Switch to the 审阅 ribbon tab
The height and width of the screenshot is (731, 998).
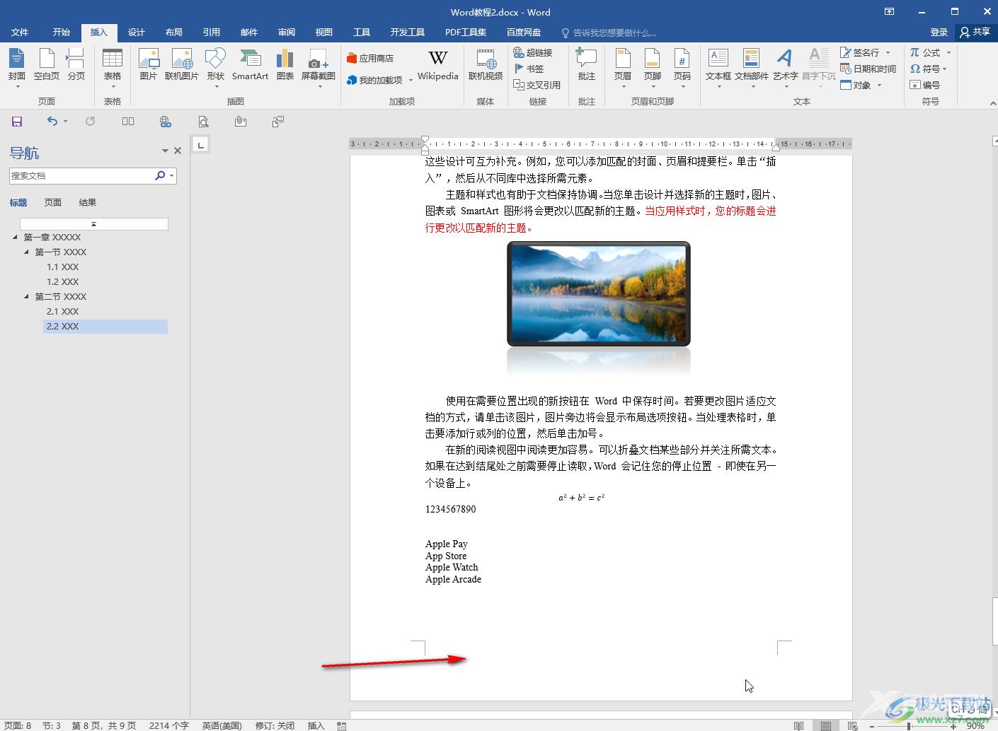click(287, 33)
